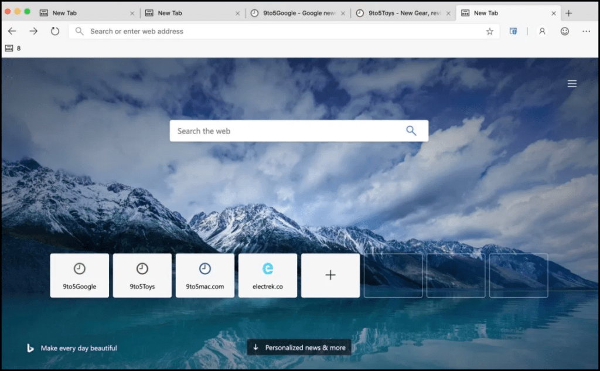The image size is (600, 371).
Task: Click the blue search magnifier icon
Action: pyautogui.click(x=411, y=131)
